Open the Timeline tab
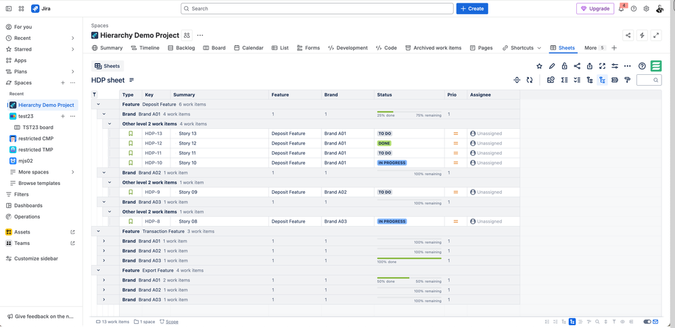This screenshot has width=675, height=328. 145,48
